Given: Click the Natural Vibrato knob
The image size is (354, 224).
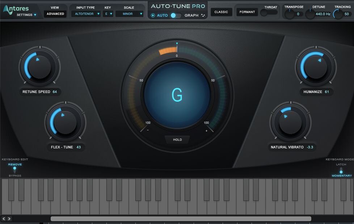Looking at the screenshot, I should click(x=290, y=123).
